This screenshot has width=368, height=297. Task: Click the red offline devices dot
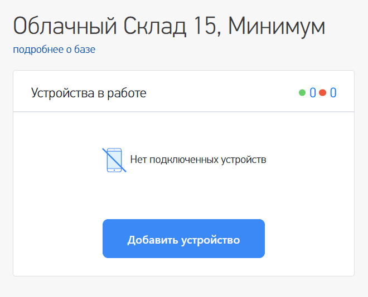[x=322, y=93]
